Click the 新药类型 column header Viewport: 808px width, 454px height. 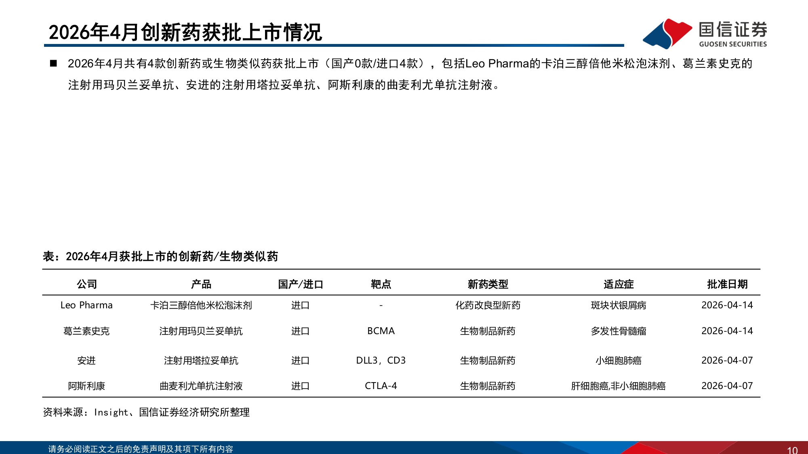pyautogui.click(x=488, y=284)
